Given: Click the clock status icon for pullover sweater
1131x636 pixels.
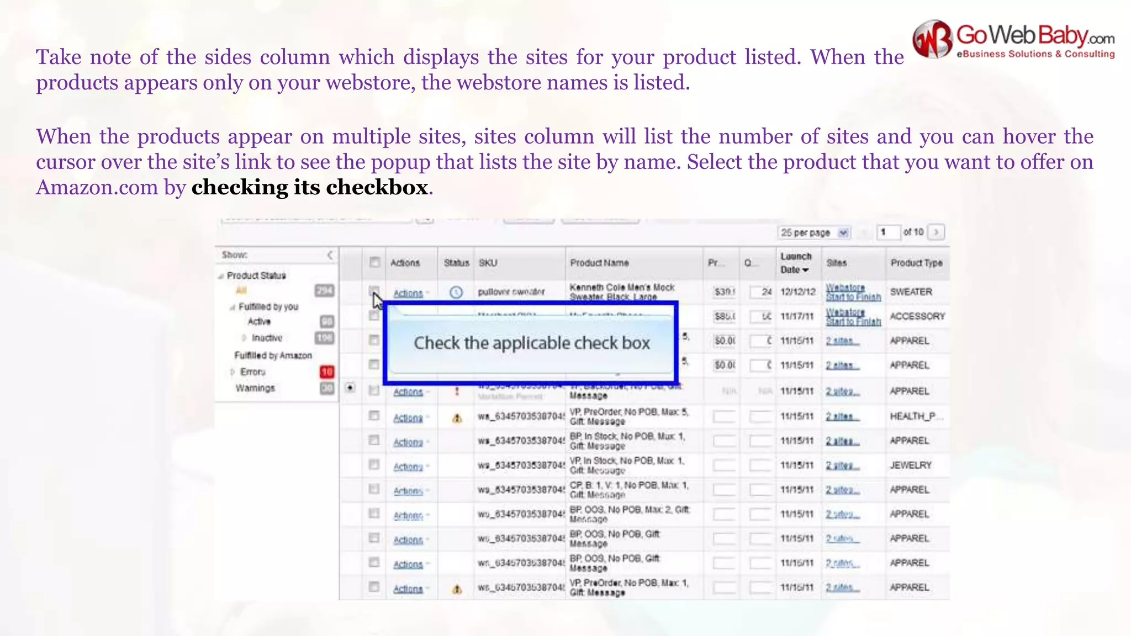Looking at the screenshot, I should [456, 292].
